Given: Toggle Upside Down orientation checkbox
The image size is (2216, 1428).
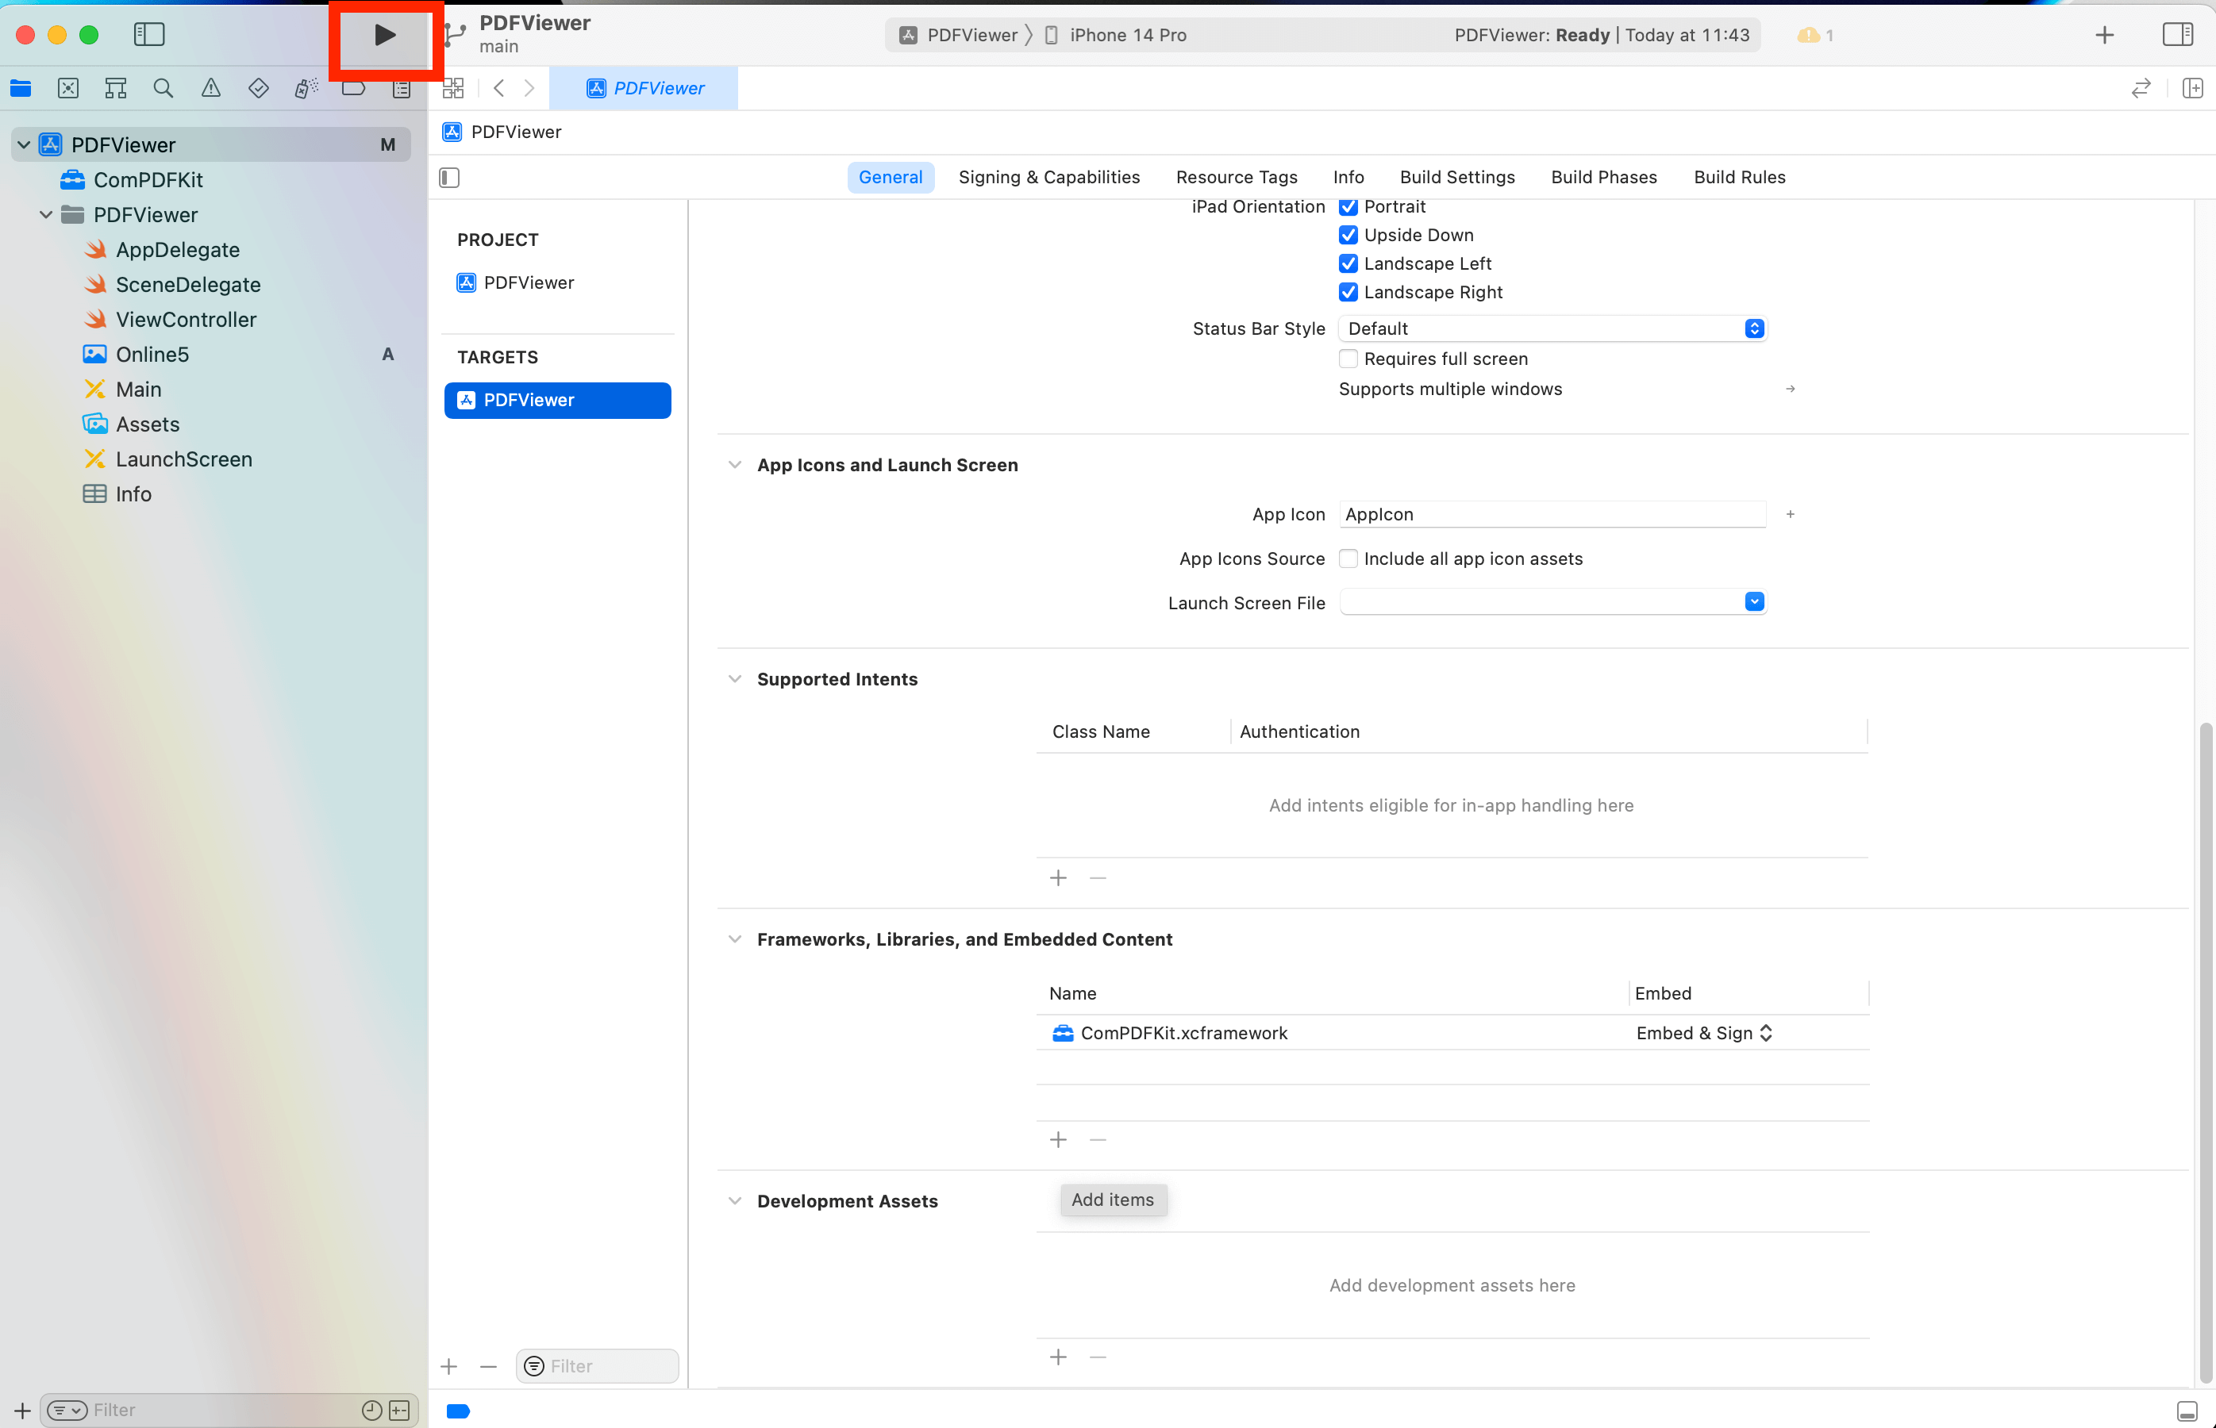Looking at the screenshot, I should tap(1348, 234).
